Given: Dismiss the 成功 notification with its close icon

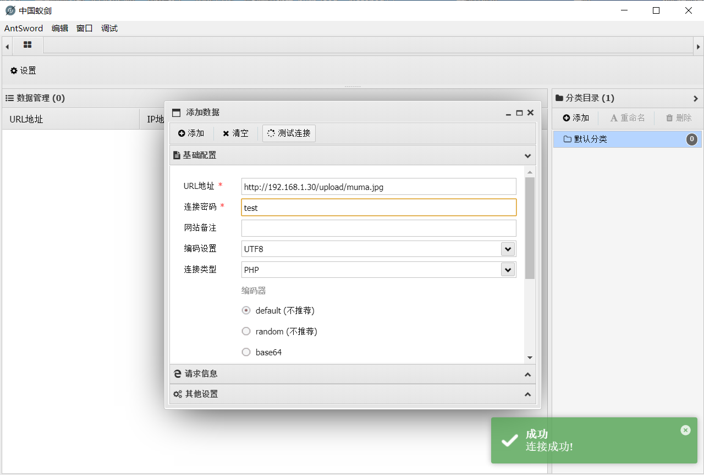Looking at the screenshot, I should (685, 431).
